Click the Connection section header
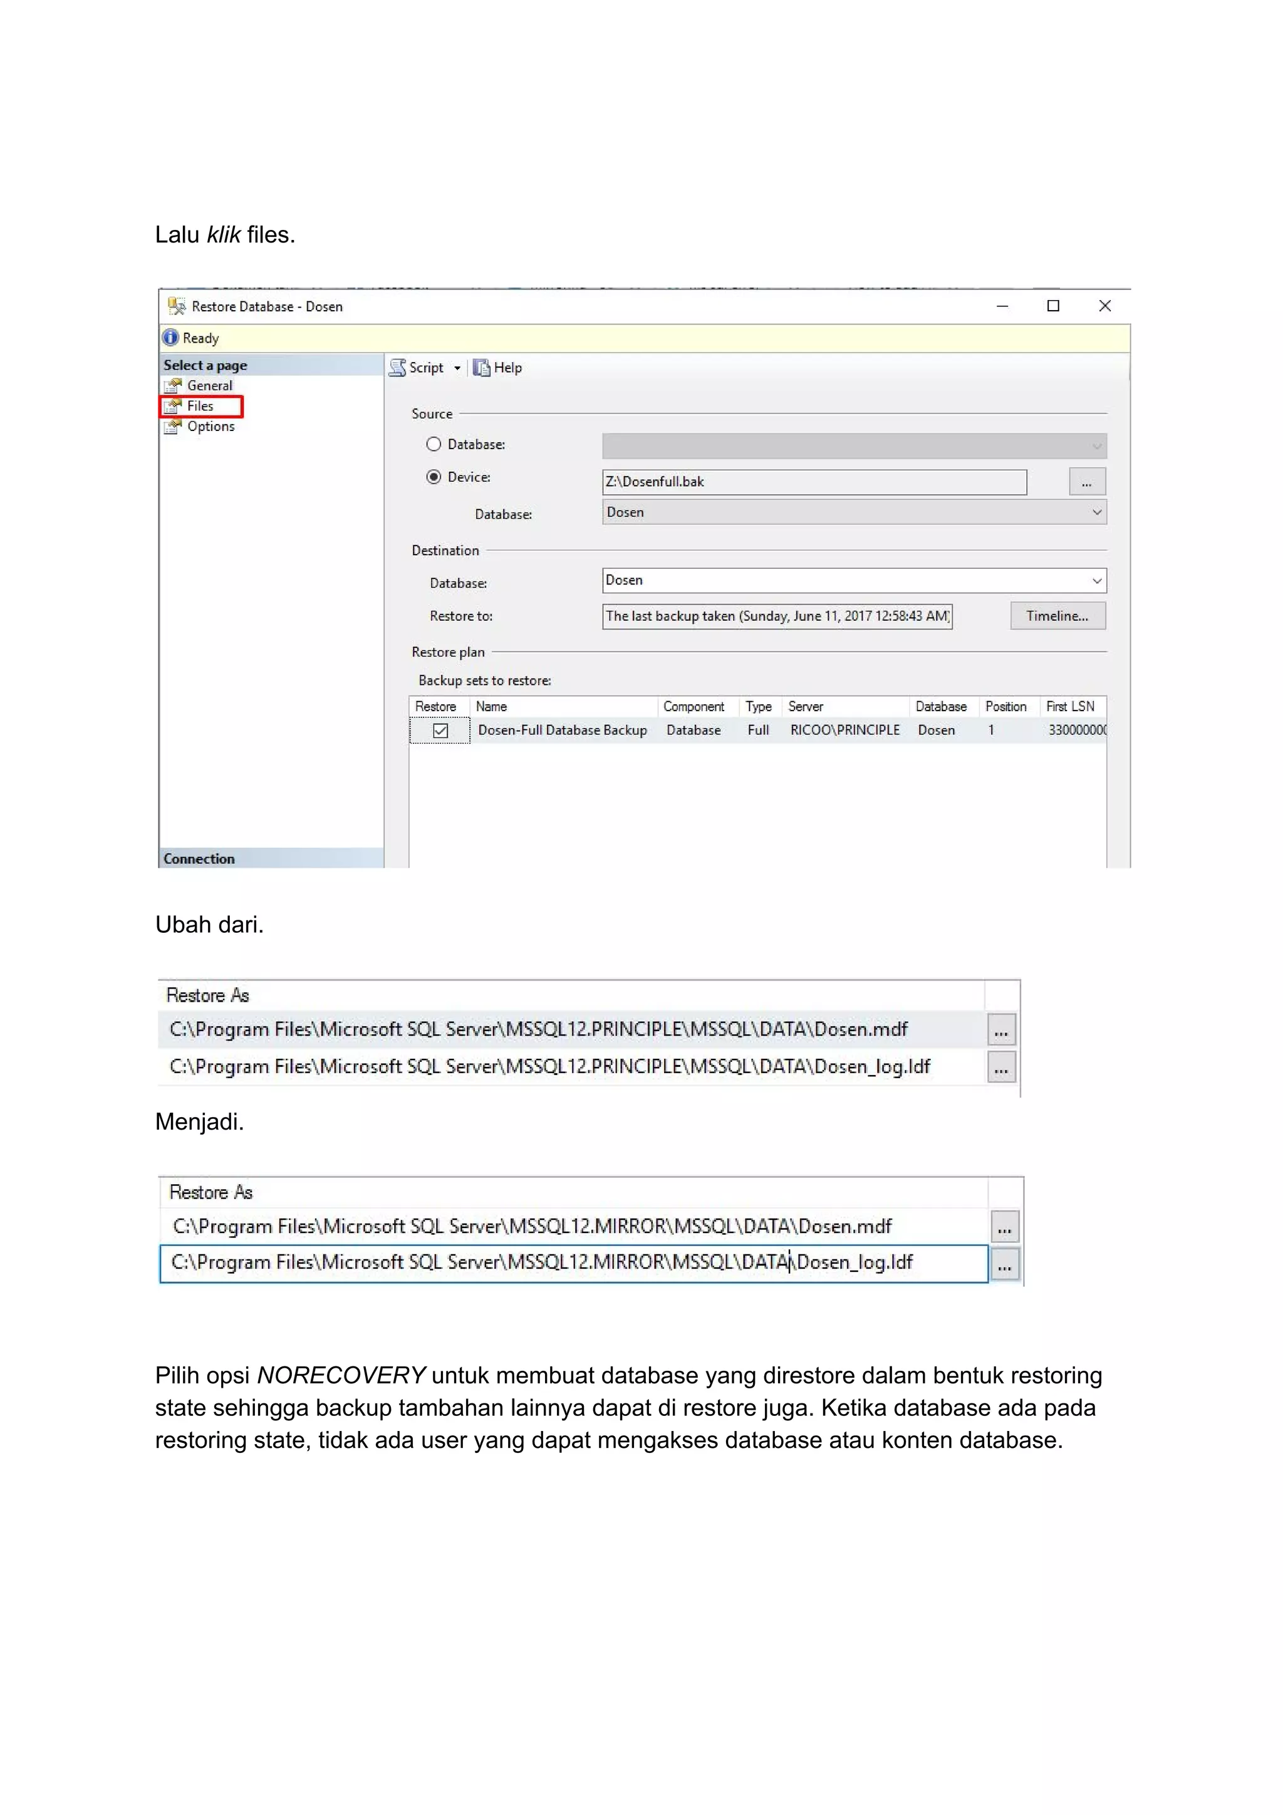Image resolution: width=1283 pixels, height=1815 pixels. 271,858
